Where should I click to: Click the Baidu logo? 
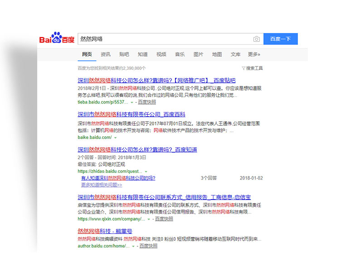(x=56, y=39)
